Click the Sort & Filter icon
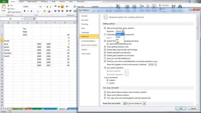This screenshot has width=201, height=113. tap(173, 6)
